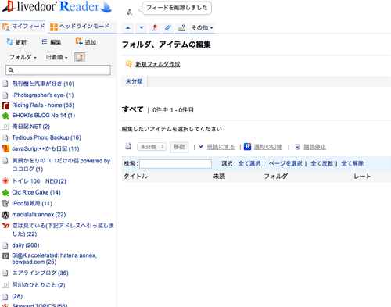Click the checkmark icon beside 既読にする
Screen dimensions: 391x307
click(x=201, y=147)
